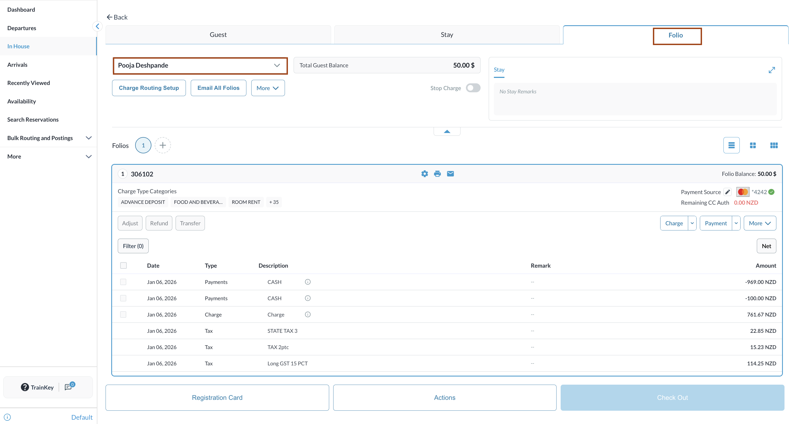
Task: Open the Pooja Deshpande guest dropdown
Action: [277, 65]
